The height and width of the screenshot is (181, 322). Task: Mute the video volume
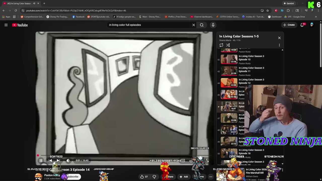point(68,160)
